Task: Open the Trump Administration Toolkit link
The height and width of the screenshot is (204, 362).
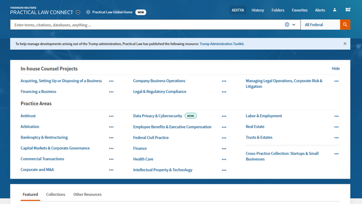Action: tap(221, 44)
